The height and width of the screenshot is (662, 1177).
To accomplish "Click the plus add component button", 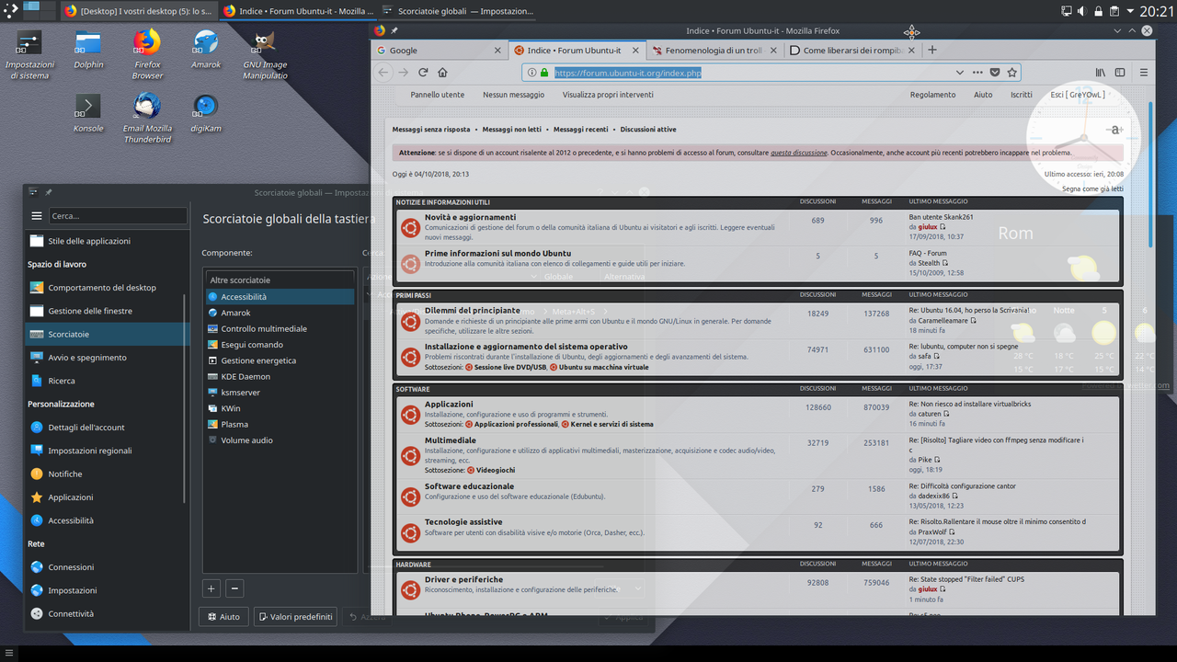I will [211, 588].
